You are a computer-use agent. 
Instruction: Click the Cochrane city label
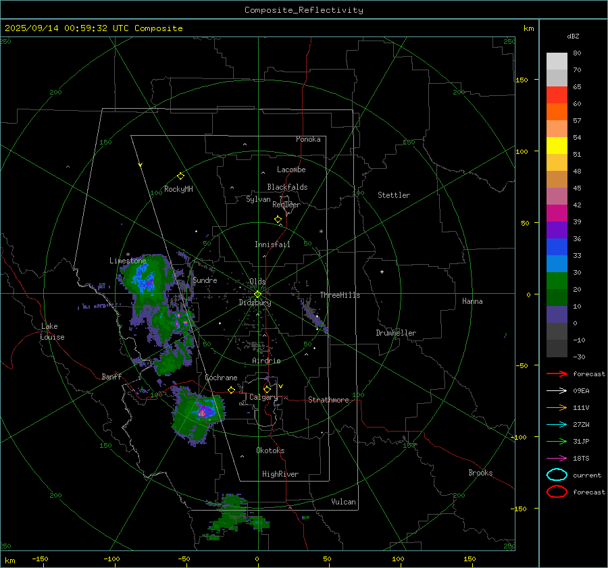(221, 378)
